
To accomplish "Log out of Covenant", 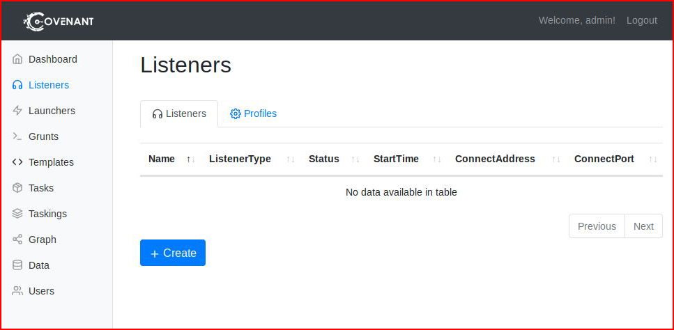I will click(642, 21).
